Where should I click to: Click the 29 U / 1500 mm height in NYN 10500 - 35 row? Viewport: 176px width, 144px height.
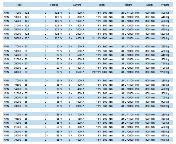[130, 85]
